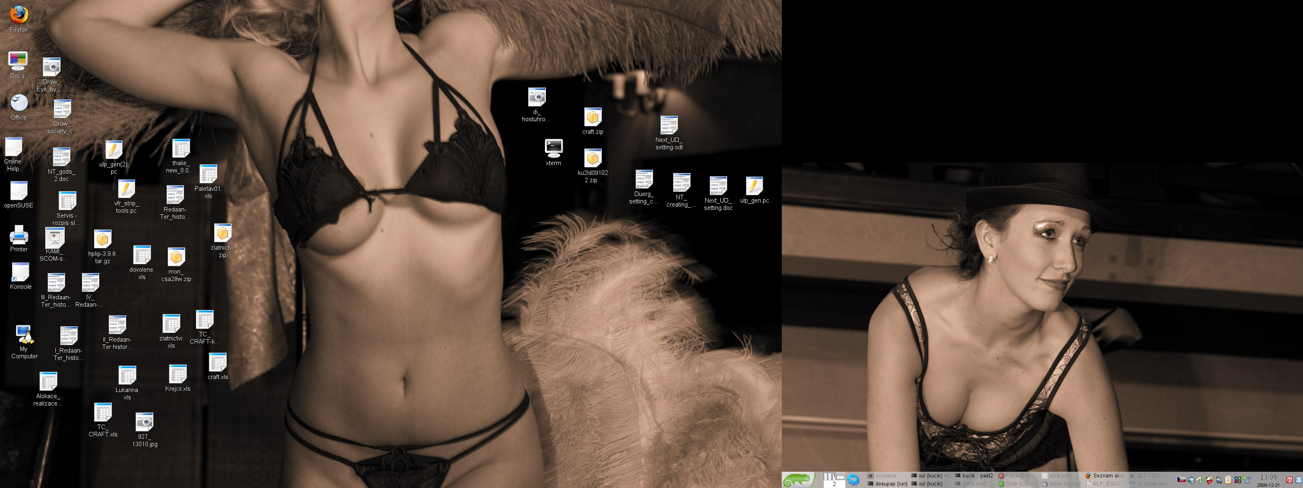This screenshot has height=488, width=1303.
Task: Select the Next_UD_setting.odt document
Action: [669, 125]
